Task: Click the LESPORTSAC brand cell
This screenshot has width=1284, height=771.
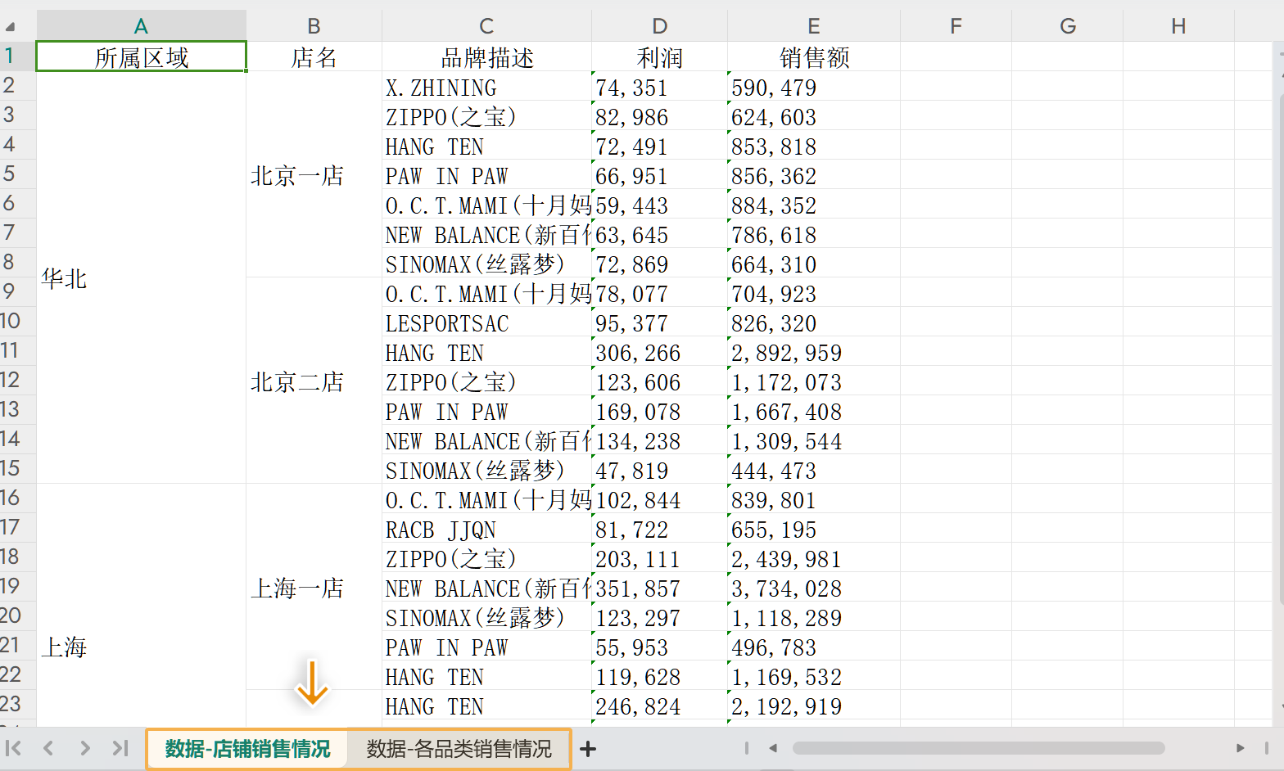Action: [486, 322]
